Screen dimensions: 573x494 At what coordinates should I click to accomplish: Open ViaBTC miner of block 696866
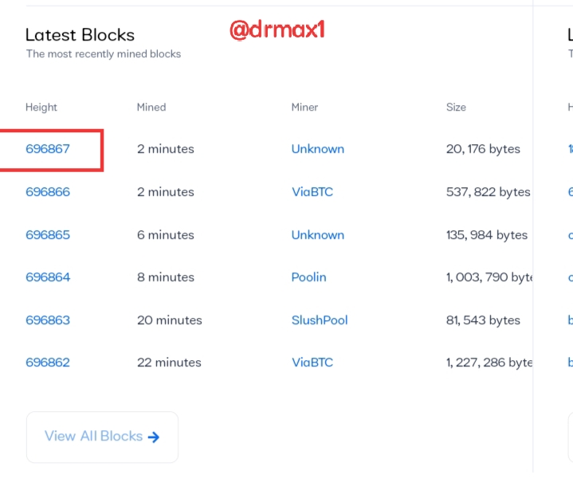pos(312,192)
